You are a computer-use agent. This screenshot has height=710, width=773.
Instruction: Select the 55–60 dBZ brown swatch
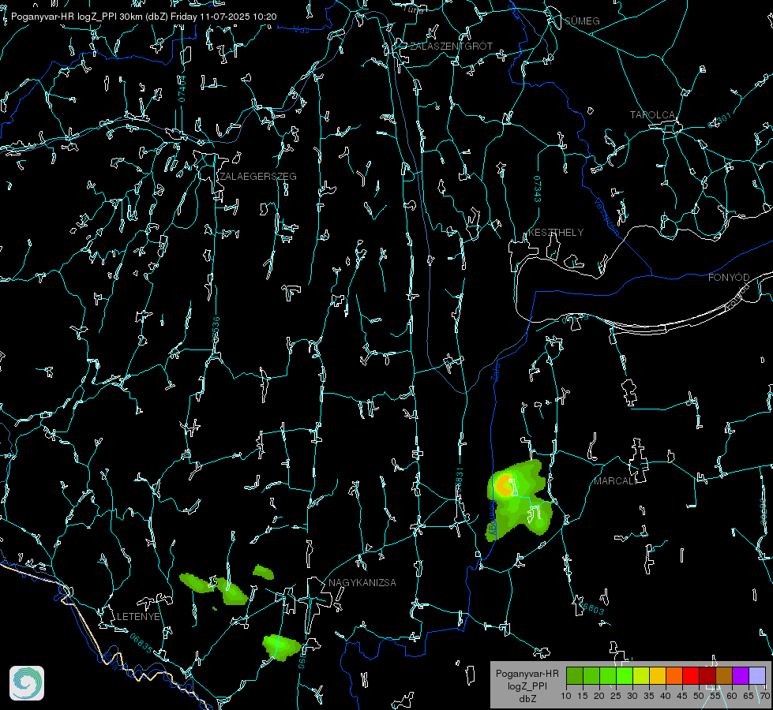point(724,675)
